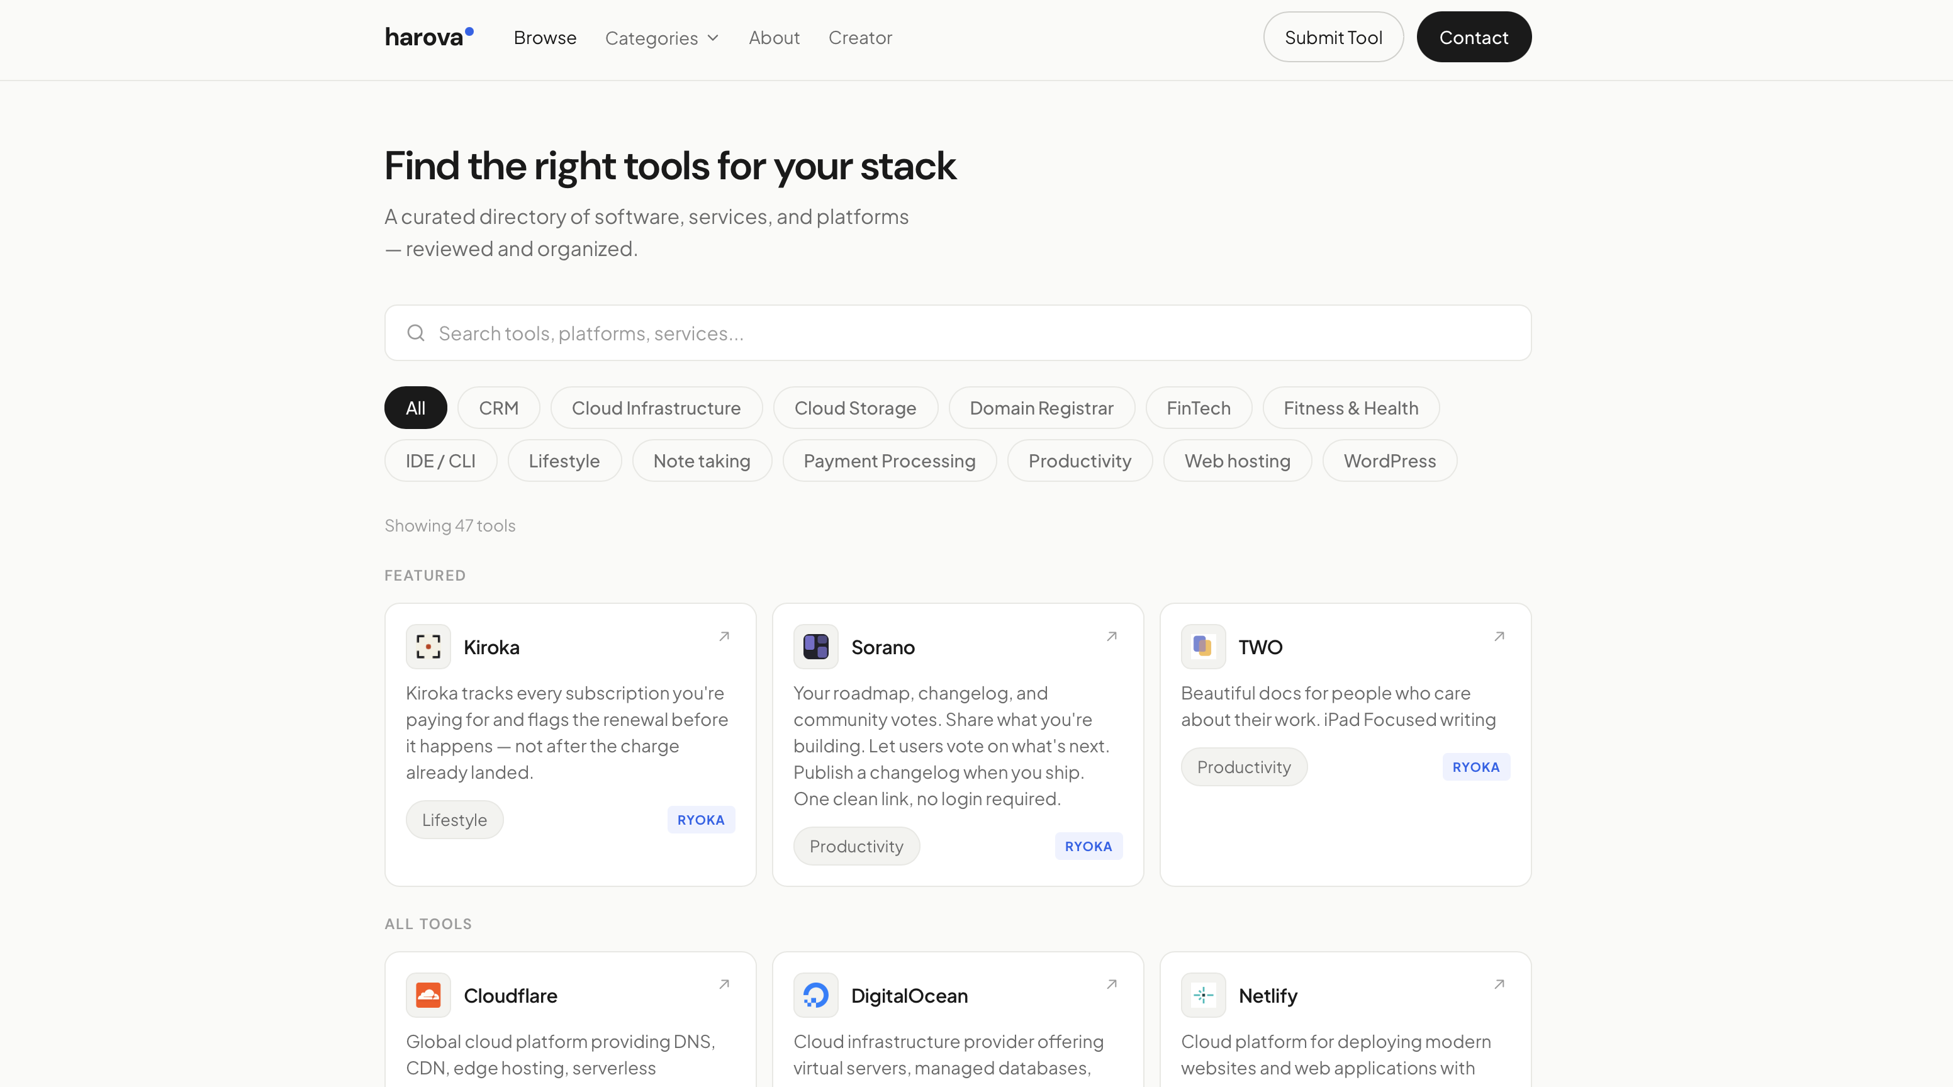The height and width of the screenshot is (1087, 1953).
Task: Click the ALL TOOLS section heading
Action: (428, 924)
